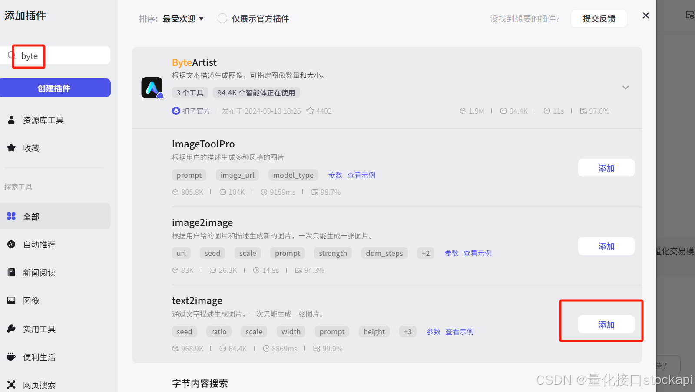Close the add plugin dialog
The width and height of the screenshot is (695, 392).
[x=646, y=16]
